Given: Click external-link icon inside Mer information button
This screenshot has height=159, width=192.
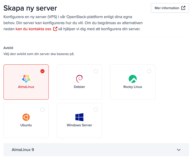Looking at the screenshot, I should [x=183, y=8].
